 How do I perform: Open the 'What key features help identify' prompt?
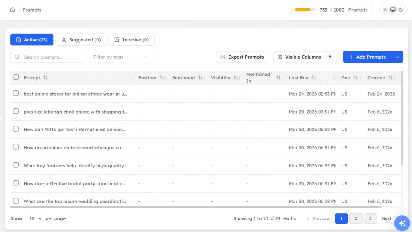pos(75,166)
